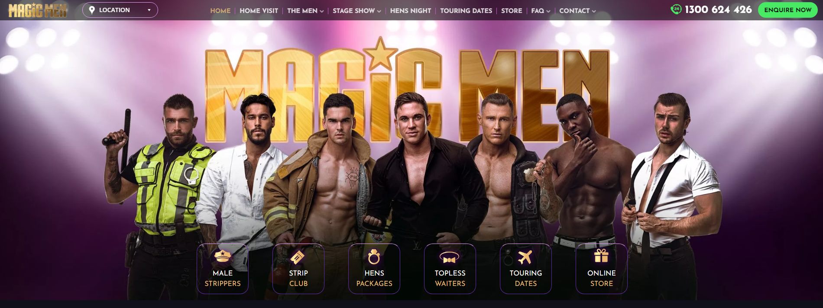Viewport: 823px width, 308px height.
Task: Click the gift box Online Store icon
Action: [601, 256]
